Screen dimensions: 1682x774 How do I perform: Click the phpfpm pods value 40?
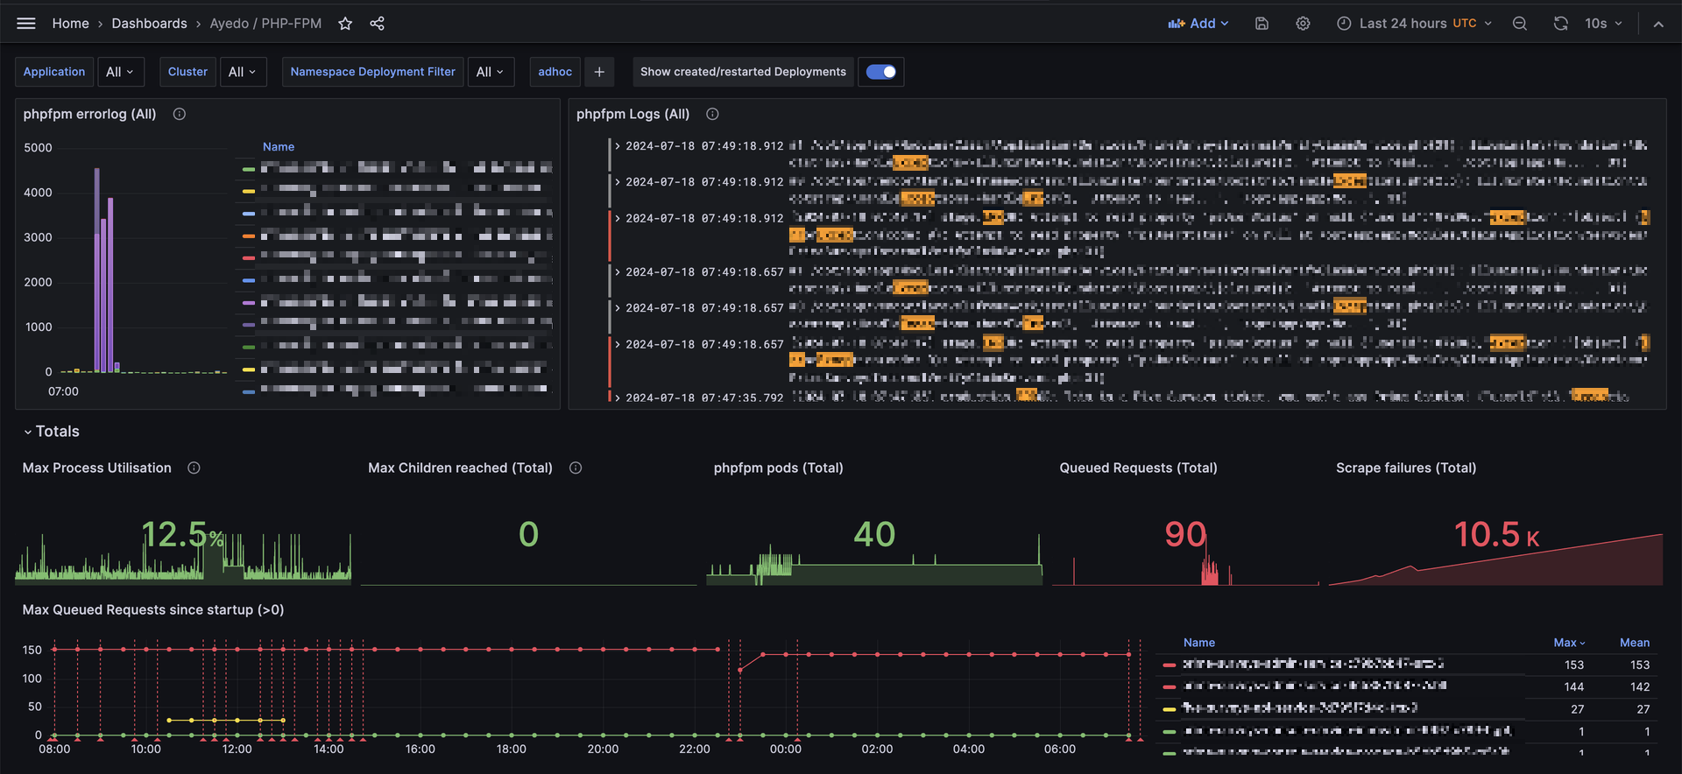(874, 534)
